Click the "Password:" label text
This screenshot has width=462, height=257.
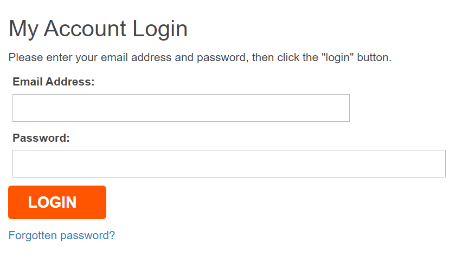pyautogui.click(x=41, y=138)
